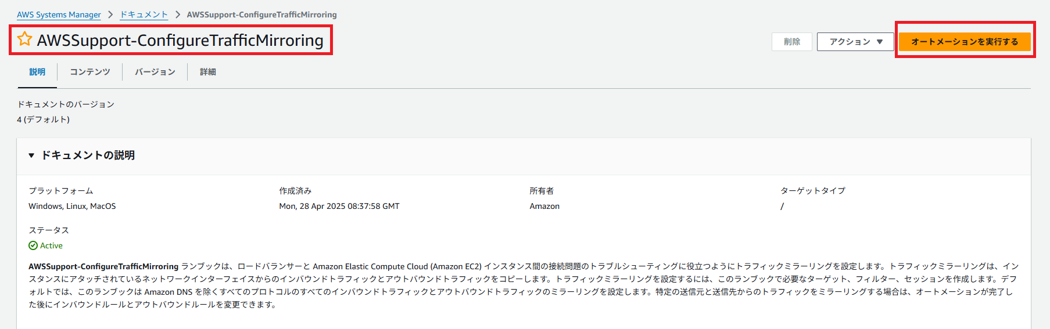This screenshot has width=1050, height=329.
Task: Navigate to the ドキュメント breadcrumb link
Action: 144,15
